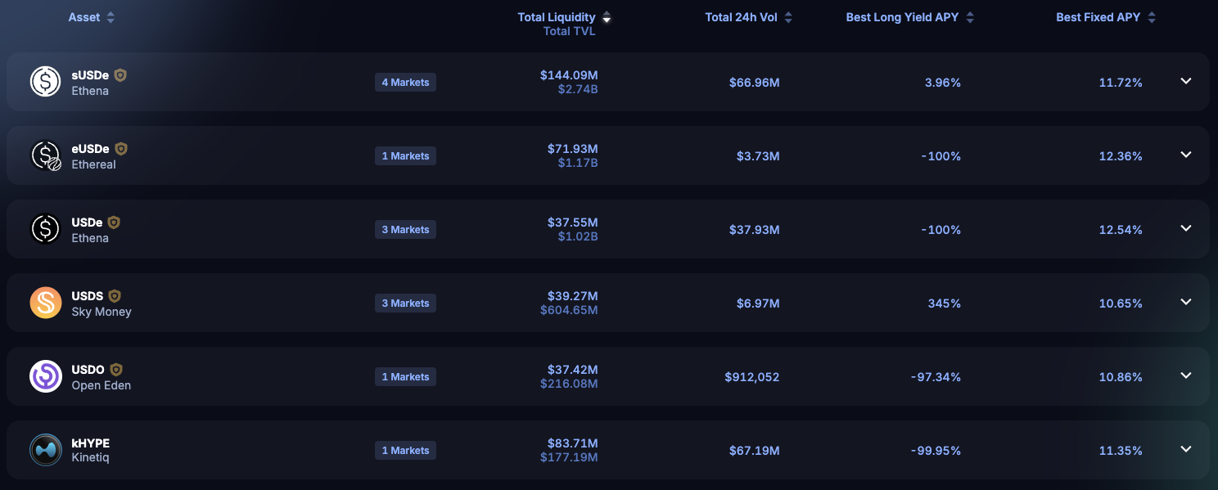The image size is (1218, 490).
Task: Click the USDe Ethena token logo
Action: click(45, 229)
